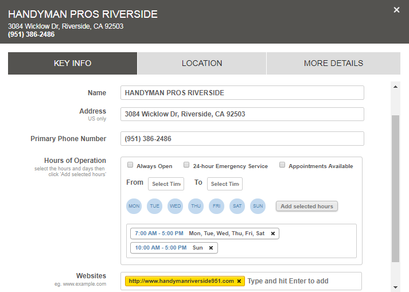
Task: Close the Handyman Pros Riverside dialog
Action: tap(396, 10)
